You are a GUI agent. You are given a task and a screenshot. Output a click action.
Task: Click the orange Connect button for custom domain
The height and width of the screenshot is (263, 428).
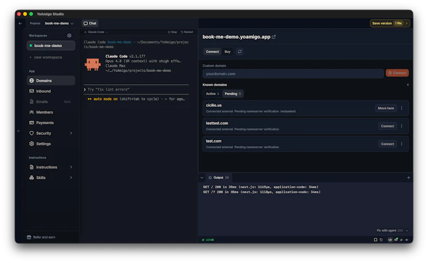click(x=397, y=73)
